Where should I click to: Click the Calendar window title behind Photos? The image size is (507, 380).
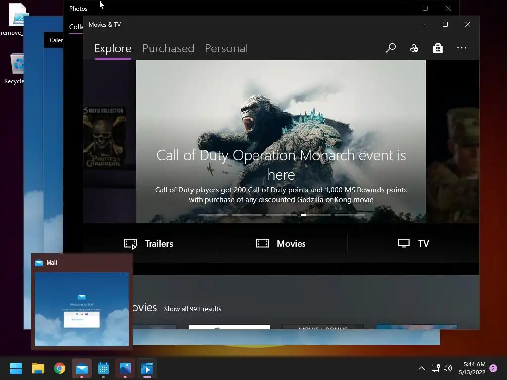[x=56, y=40]
